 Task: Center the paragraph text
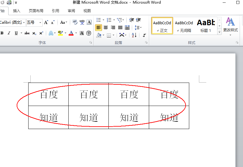[x=106, y=28]
